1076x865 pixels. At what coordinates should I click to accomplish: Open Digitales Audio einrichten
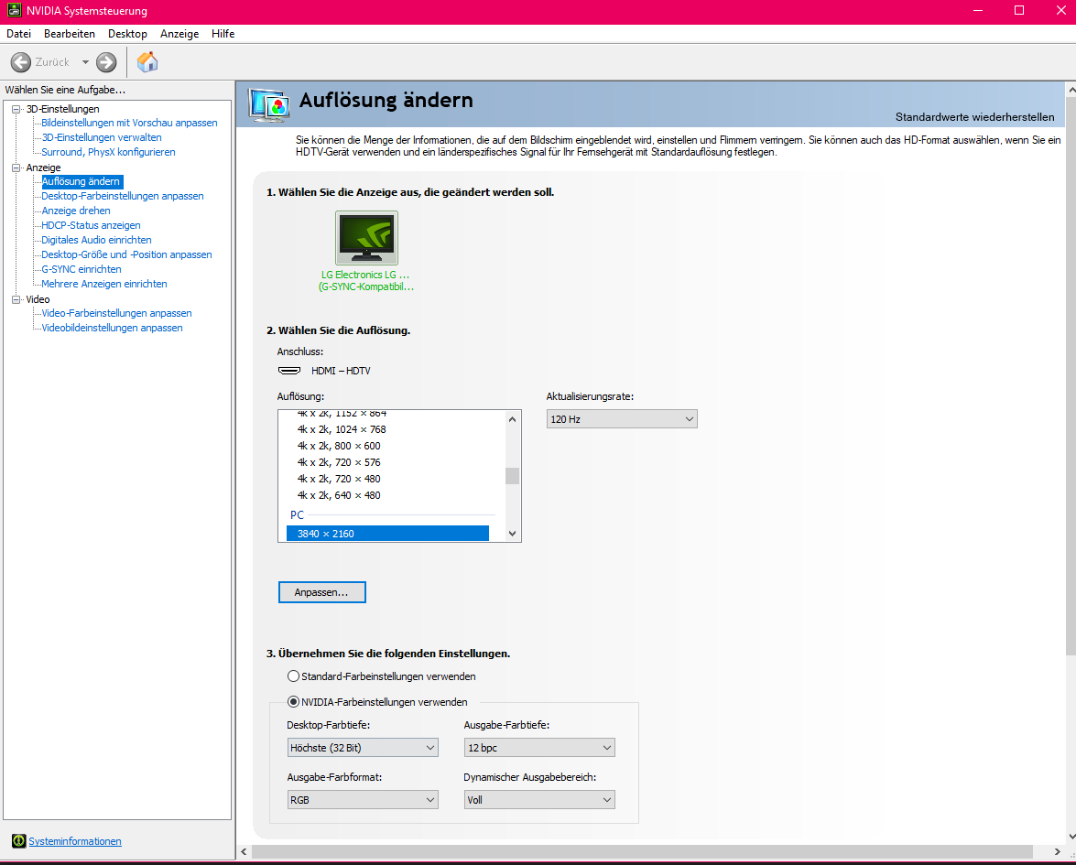coord(96,240)
